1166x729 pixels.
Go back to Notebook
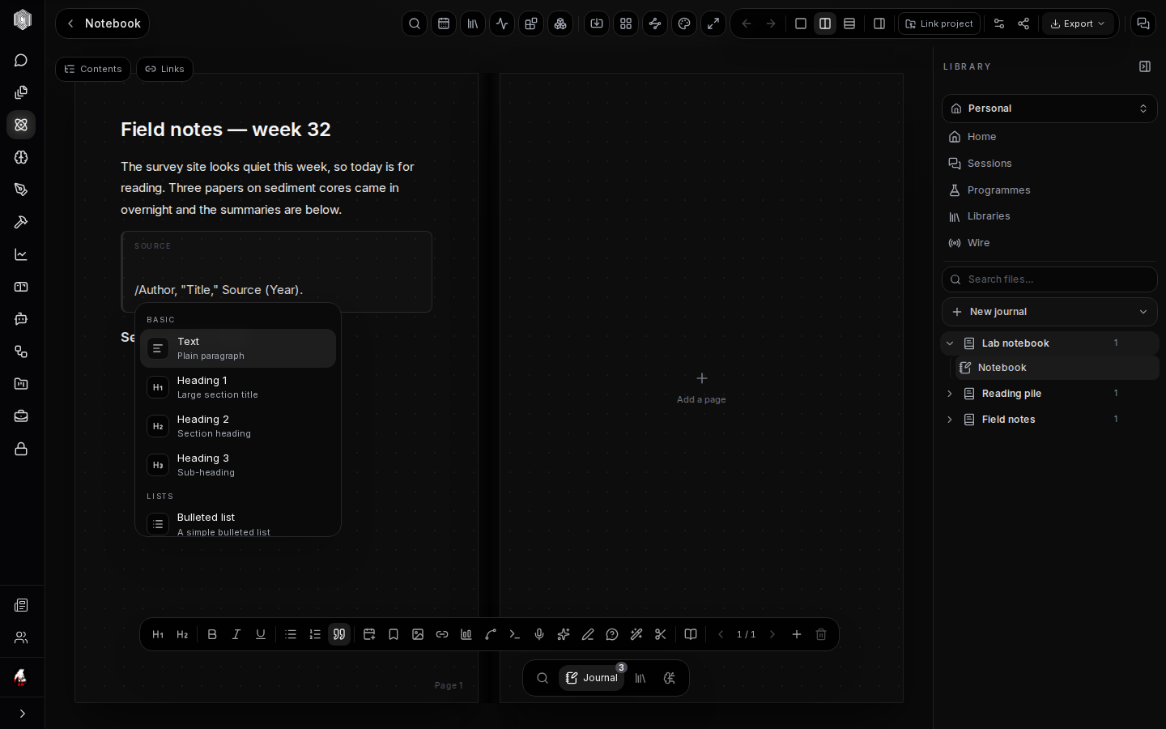point(102,23)
